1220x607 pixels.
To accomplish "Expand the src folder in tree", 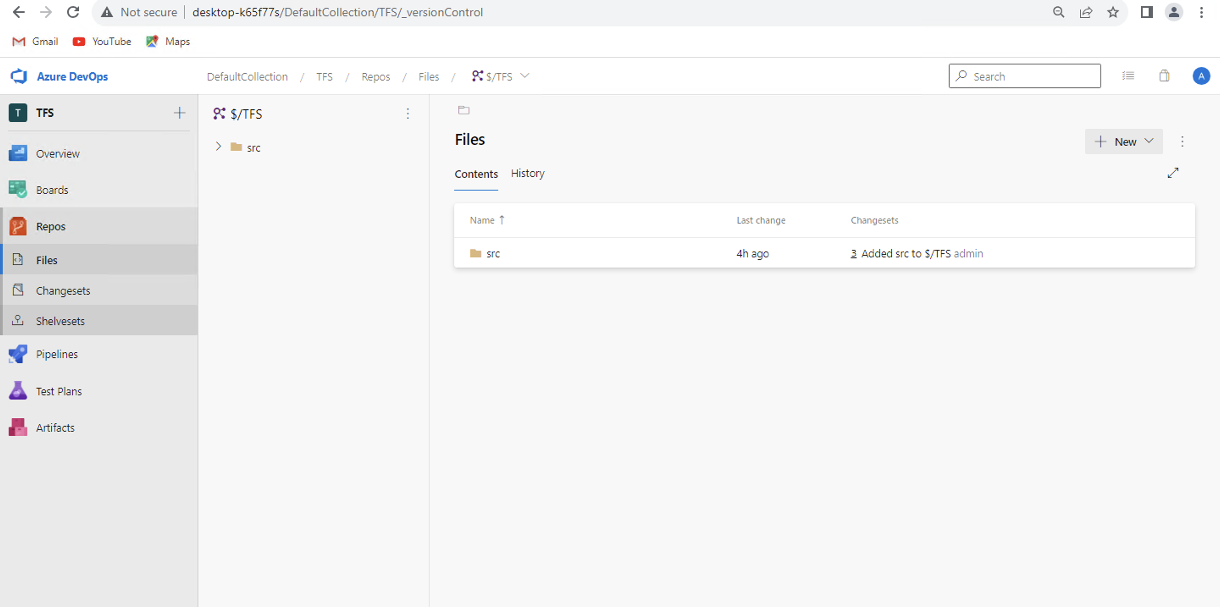I will (218, 146).
